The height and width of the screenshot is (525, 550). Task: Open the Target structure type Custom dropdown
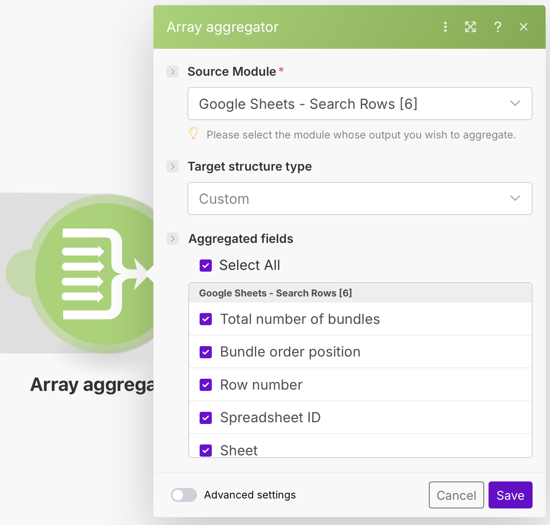[x=360, y=199]
